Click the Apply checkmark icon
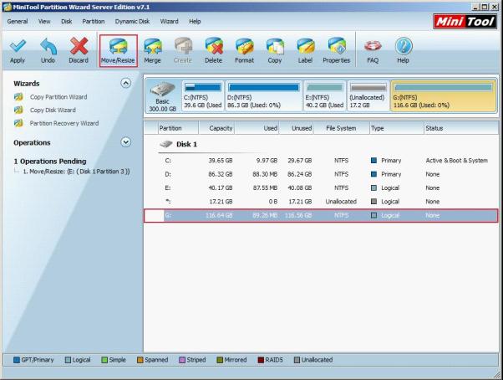Viewport: 503px width, 380px height. [x=18, y=45]
